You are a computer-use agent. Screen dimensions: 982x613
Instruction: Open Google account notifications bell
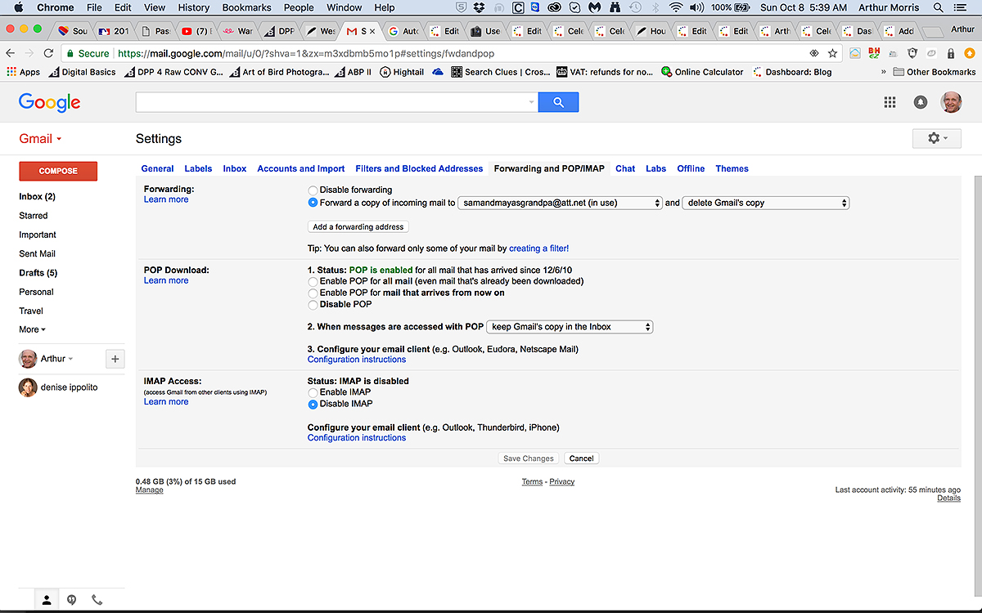coord(921,102)
